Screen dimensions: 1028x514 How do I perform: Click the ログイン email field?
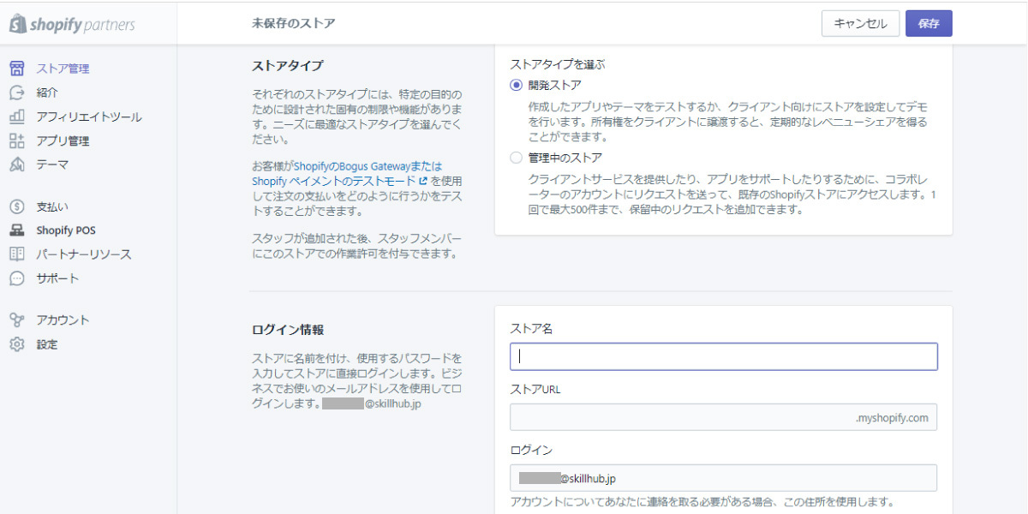tap(723, 477)
